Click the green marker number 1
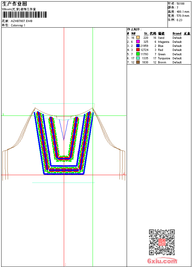Screen dimensions: 192x267 coord(3,115)
